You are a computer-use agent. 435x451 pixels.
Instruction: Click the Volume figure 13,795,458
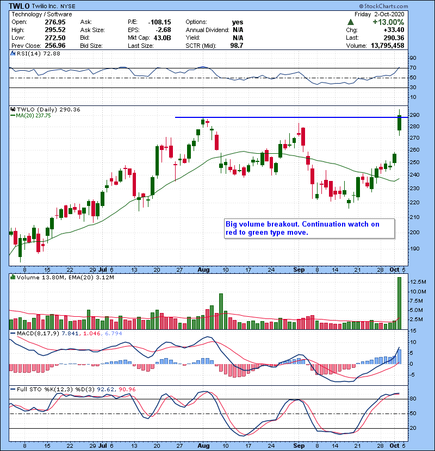(x=388, y=46)
